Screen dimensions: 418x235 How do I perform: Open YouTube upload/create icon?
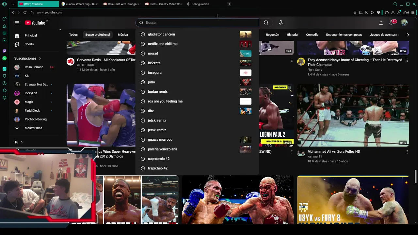381,23
